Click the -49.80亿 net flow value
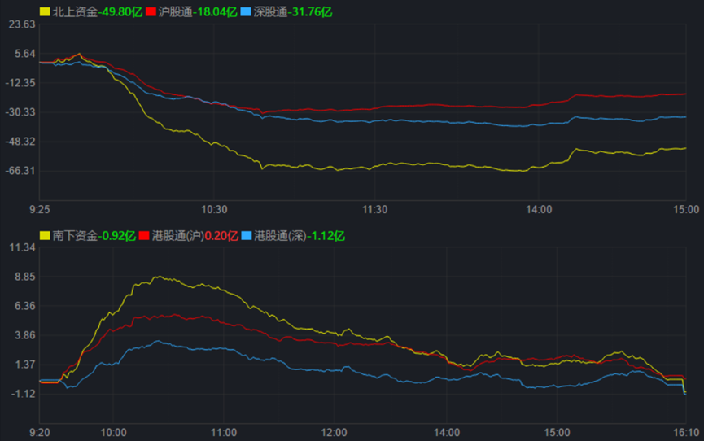 (x=120, y=12)
